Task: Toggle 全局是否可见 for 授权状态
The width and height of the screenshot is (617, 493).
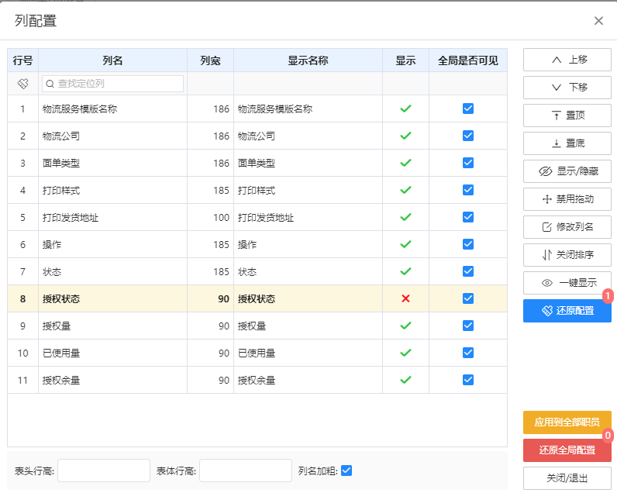Action: pos(468,298)
